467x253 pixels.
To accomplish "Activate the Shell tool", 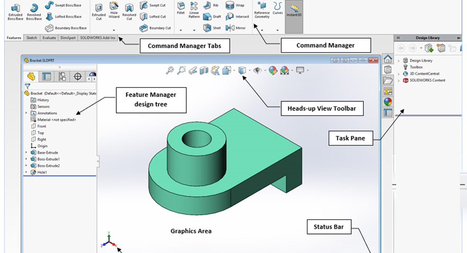I will coord(212,28).
